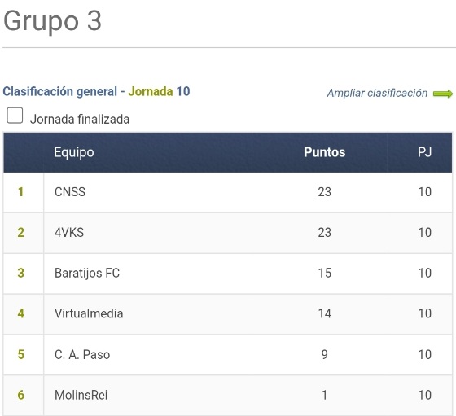Screen dimensions: 456x416
Task: Click the Jornada finalizada label text
Action: pyautogui.click(x=80, y=120)
